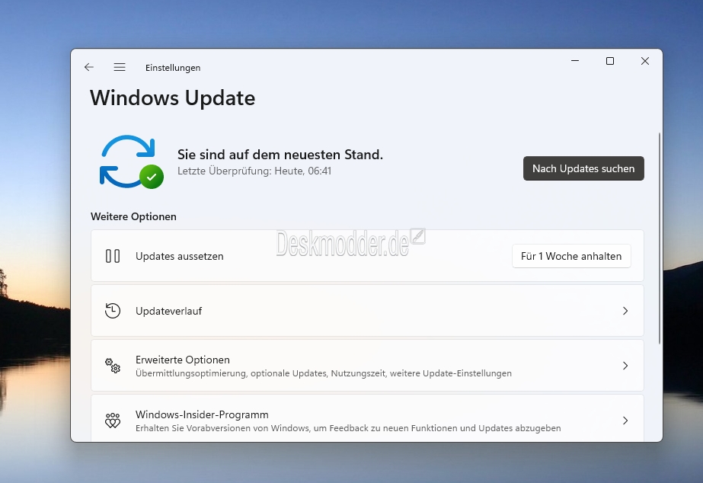Click the gears icon for Erweiterte Optionen
Image resolution: width=703 pixels, height=483 pixels.
pyautogui.click(x=113, y=366)
